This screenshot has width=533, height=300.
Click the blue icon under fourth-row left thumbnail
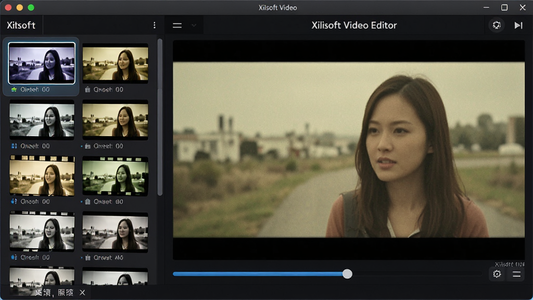[14, 257]
